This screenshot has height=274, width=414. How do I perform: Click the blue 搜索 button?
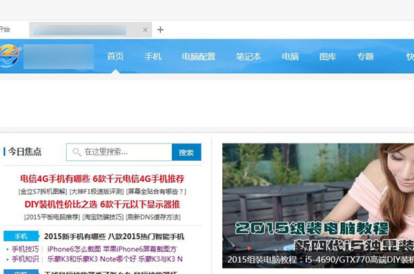click(186, 153)
